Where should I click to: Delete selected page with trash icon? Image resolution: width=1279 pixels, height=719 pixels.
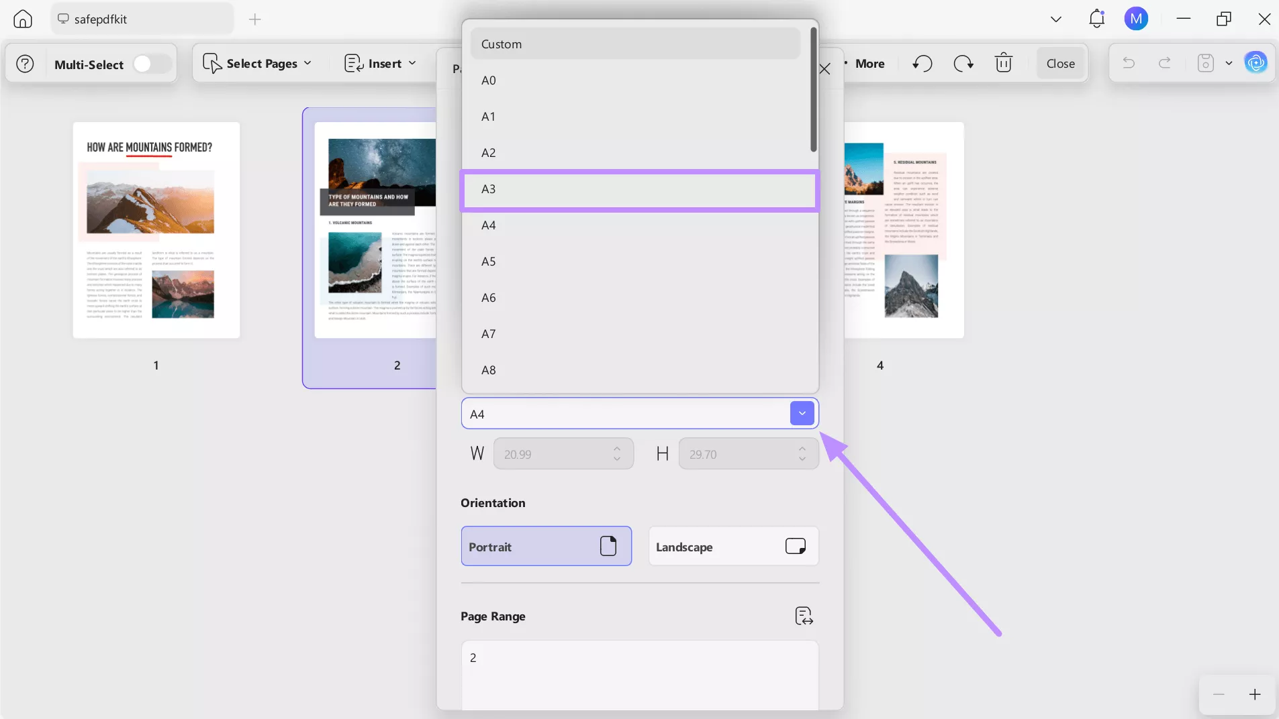tap(1004, 63)
